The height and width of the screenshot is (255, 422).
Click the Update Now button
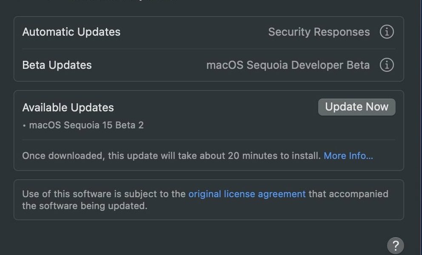click(356, 107)
